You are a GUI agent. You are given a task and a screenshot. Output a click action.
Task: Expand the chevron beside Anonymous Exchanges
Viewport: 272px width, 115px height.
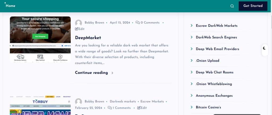(x=192, y=95)
